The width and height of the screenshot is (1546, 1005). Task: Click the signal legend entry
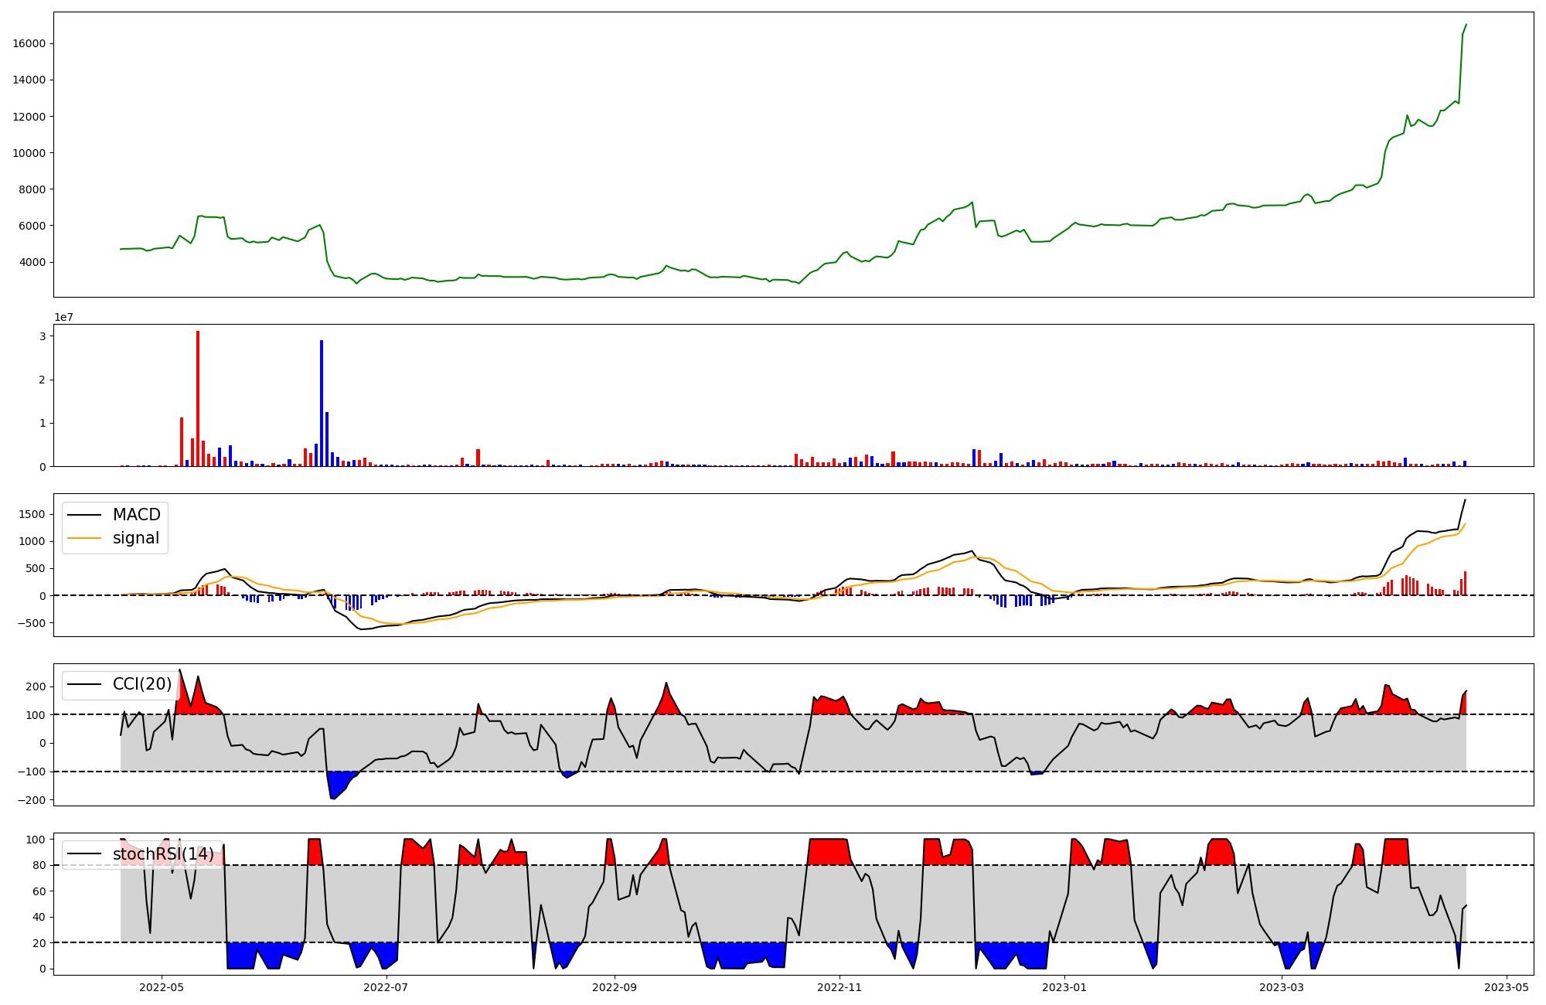click(x=135, y=539)
